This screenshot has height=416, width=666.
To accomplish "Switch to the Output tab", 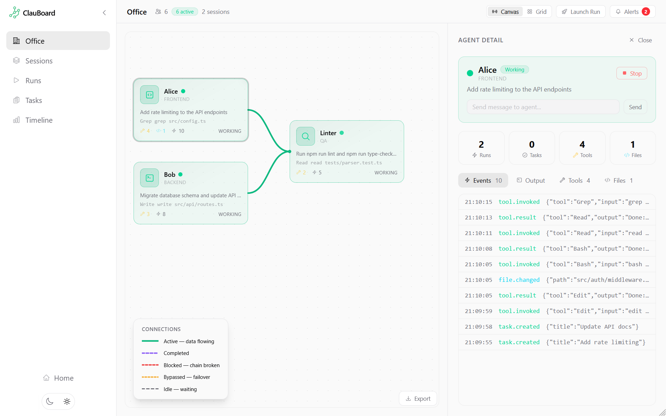I will (x=531, y=180).
